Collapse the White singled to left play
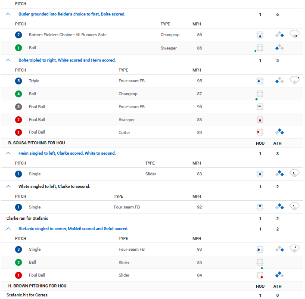 8,187
